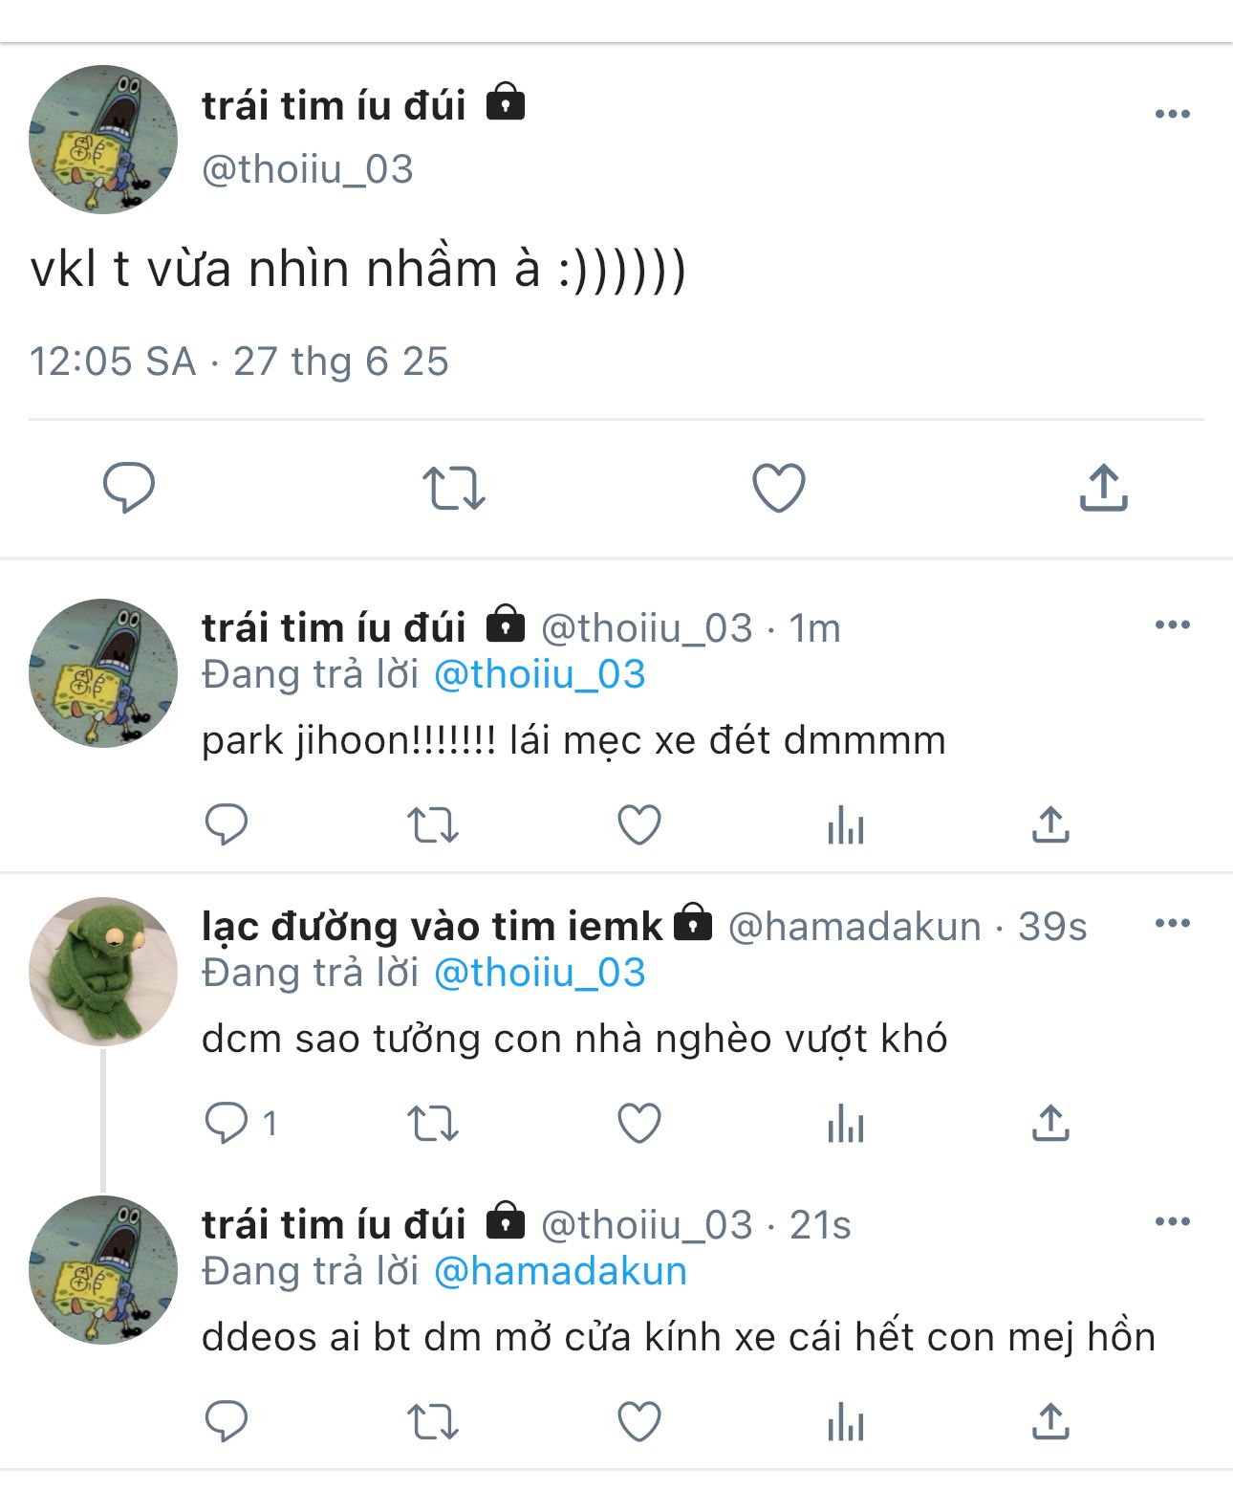Share the last reply "ddeos ai bt"
1233x1491 pixels.
[x=1050, y=1421]
